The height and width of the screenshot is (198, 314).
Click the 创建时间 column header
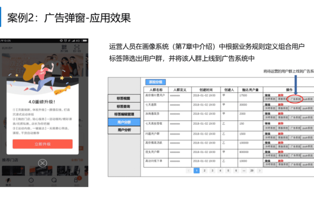[x=206, y=90]
